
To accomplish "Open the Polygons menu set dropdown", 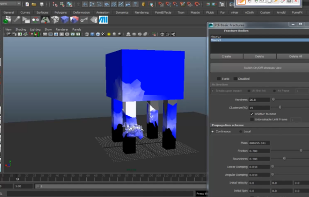I will pyautogui.click(x=10, y=4).
